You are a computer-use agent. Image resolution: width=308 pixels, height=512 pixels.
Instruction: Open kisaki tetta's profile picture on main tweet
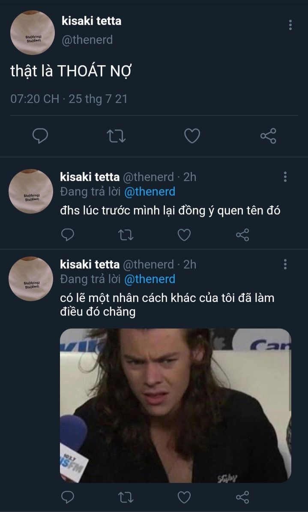tap(31, 33)
